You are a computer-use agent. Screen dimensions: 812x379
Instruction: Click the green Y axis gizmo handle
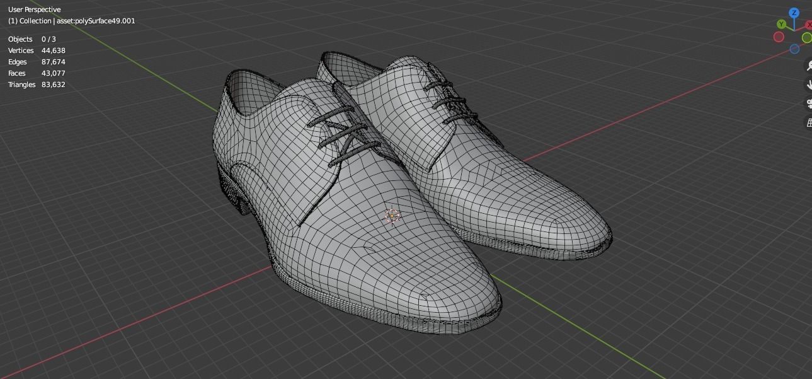[x=781, y=24]
